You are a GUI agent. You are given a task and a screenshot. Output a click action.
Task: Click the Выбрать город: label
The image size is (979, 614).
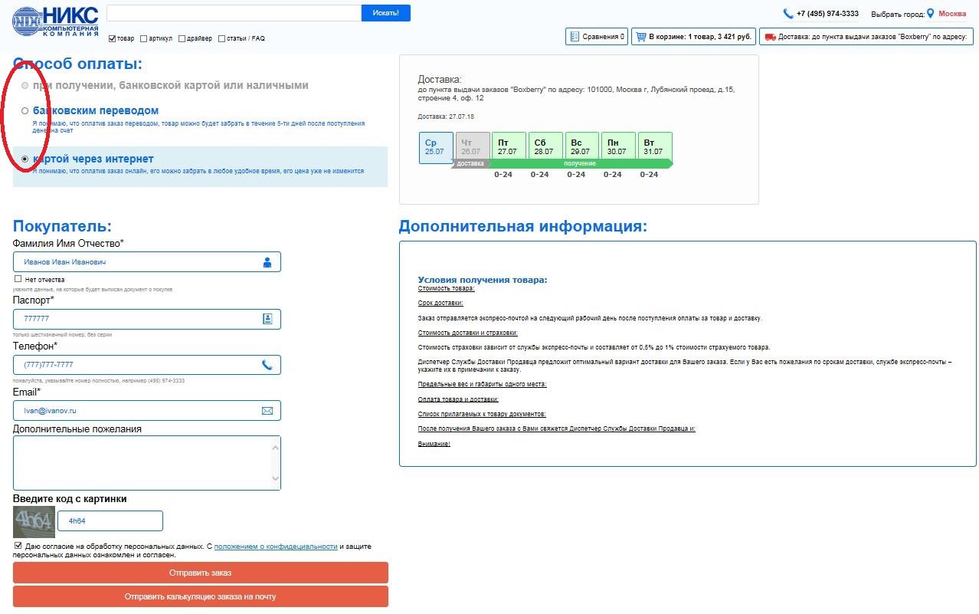click(x=897, y=15)
